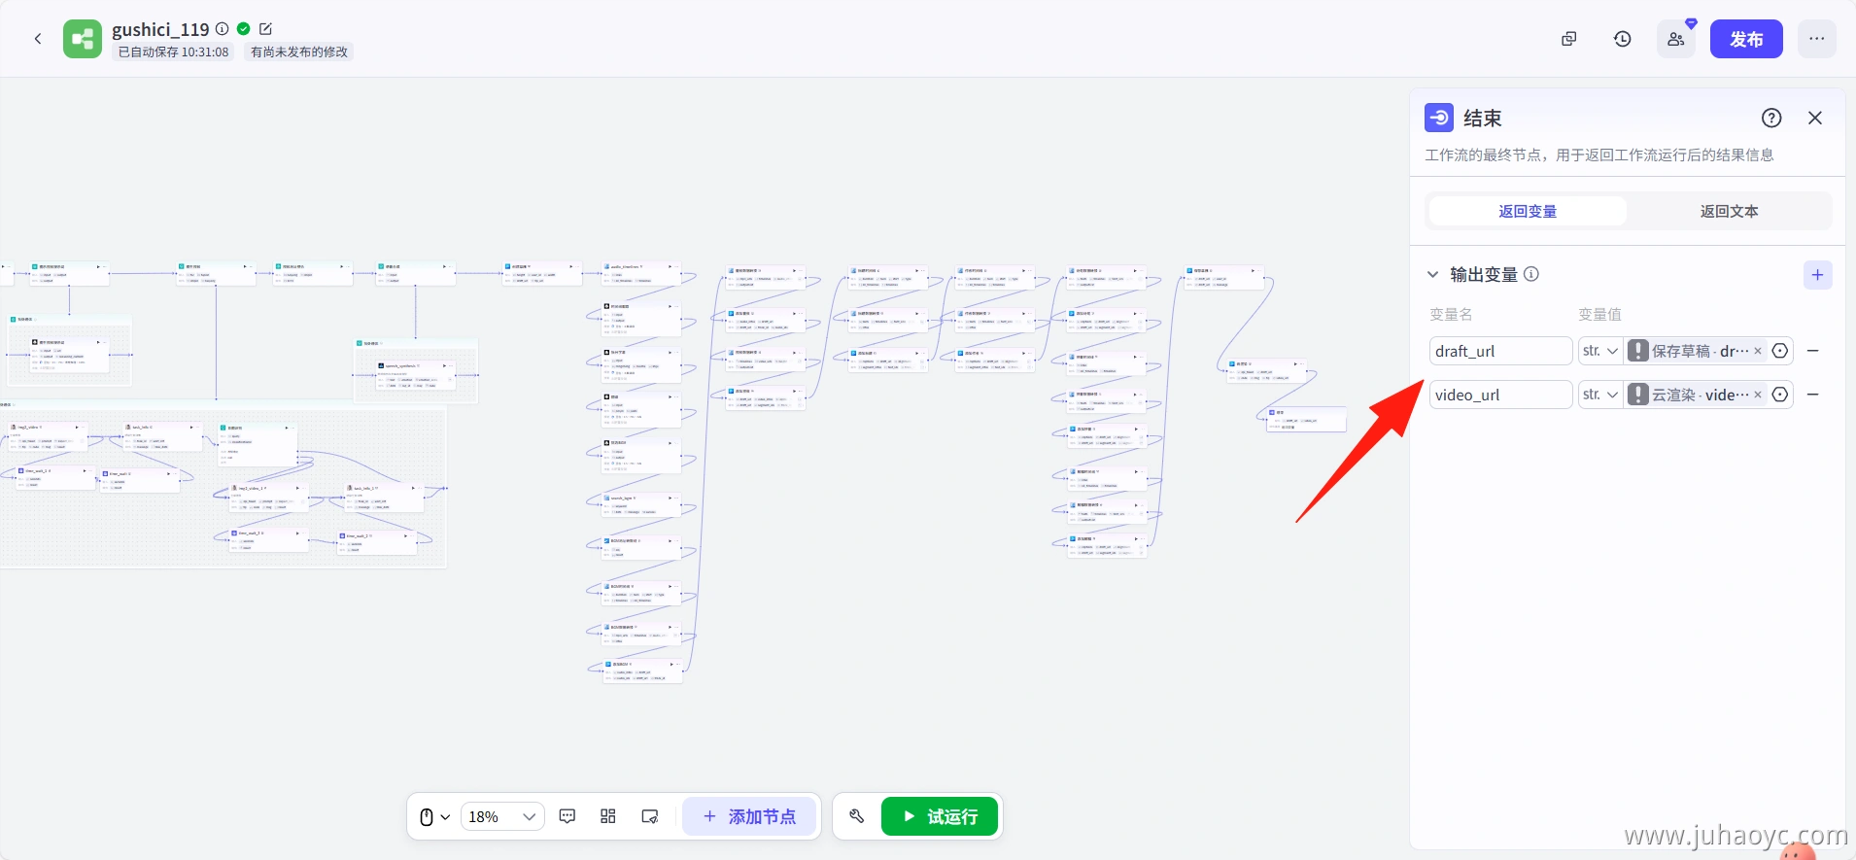Open version history clock icon

click(x=1622, y=39)
